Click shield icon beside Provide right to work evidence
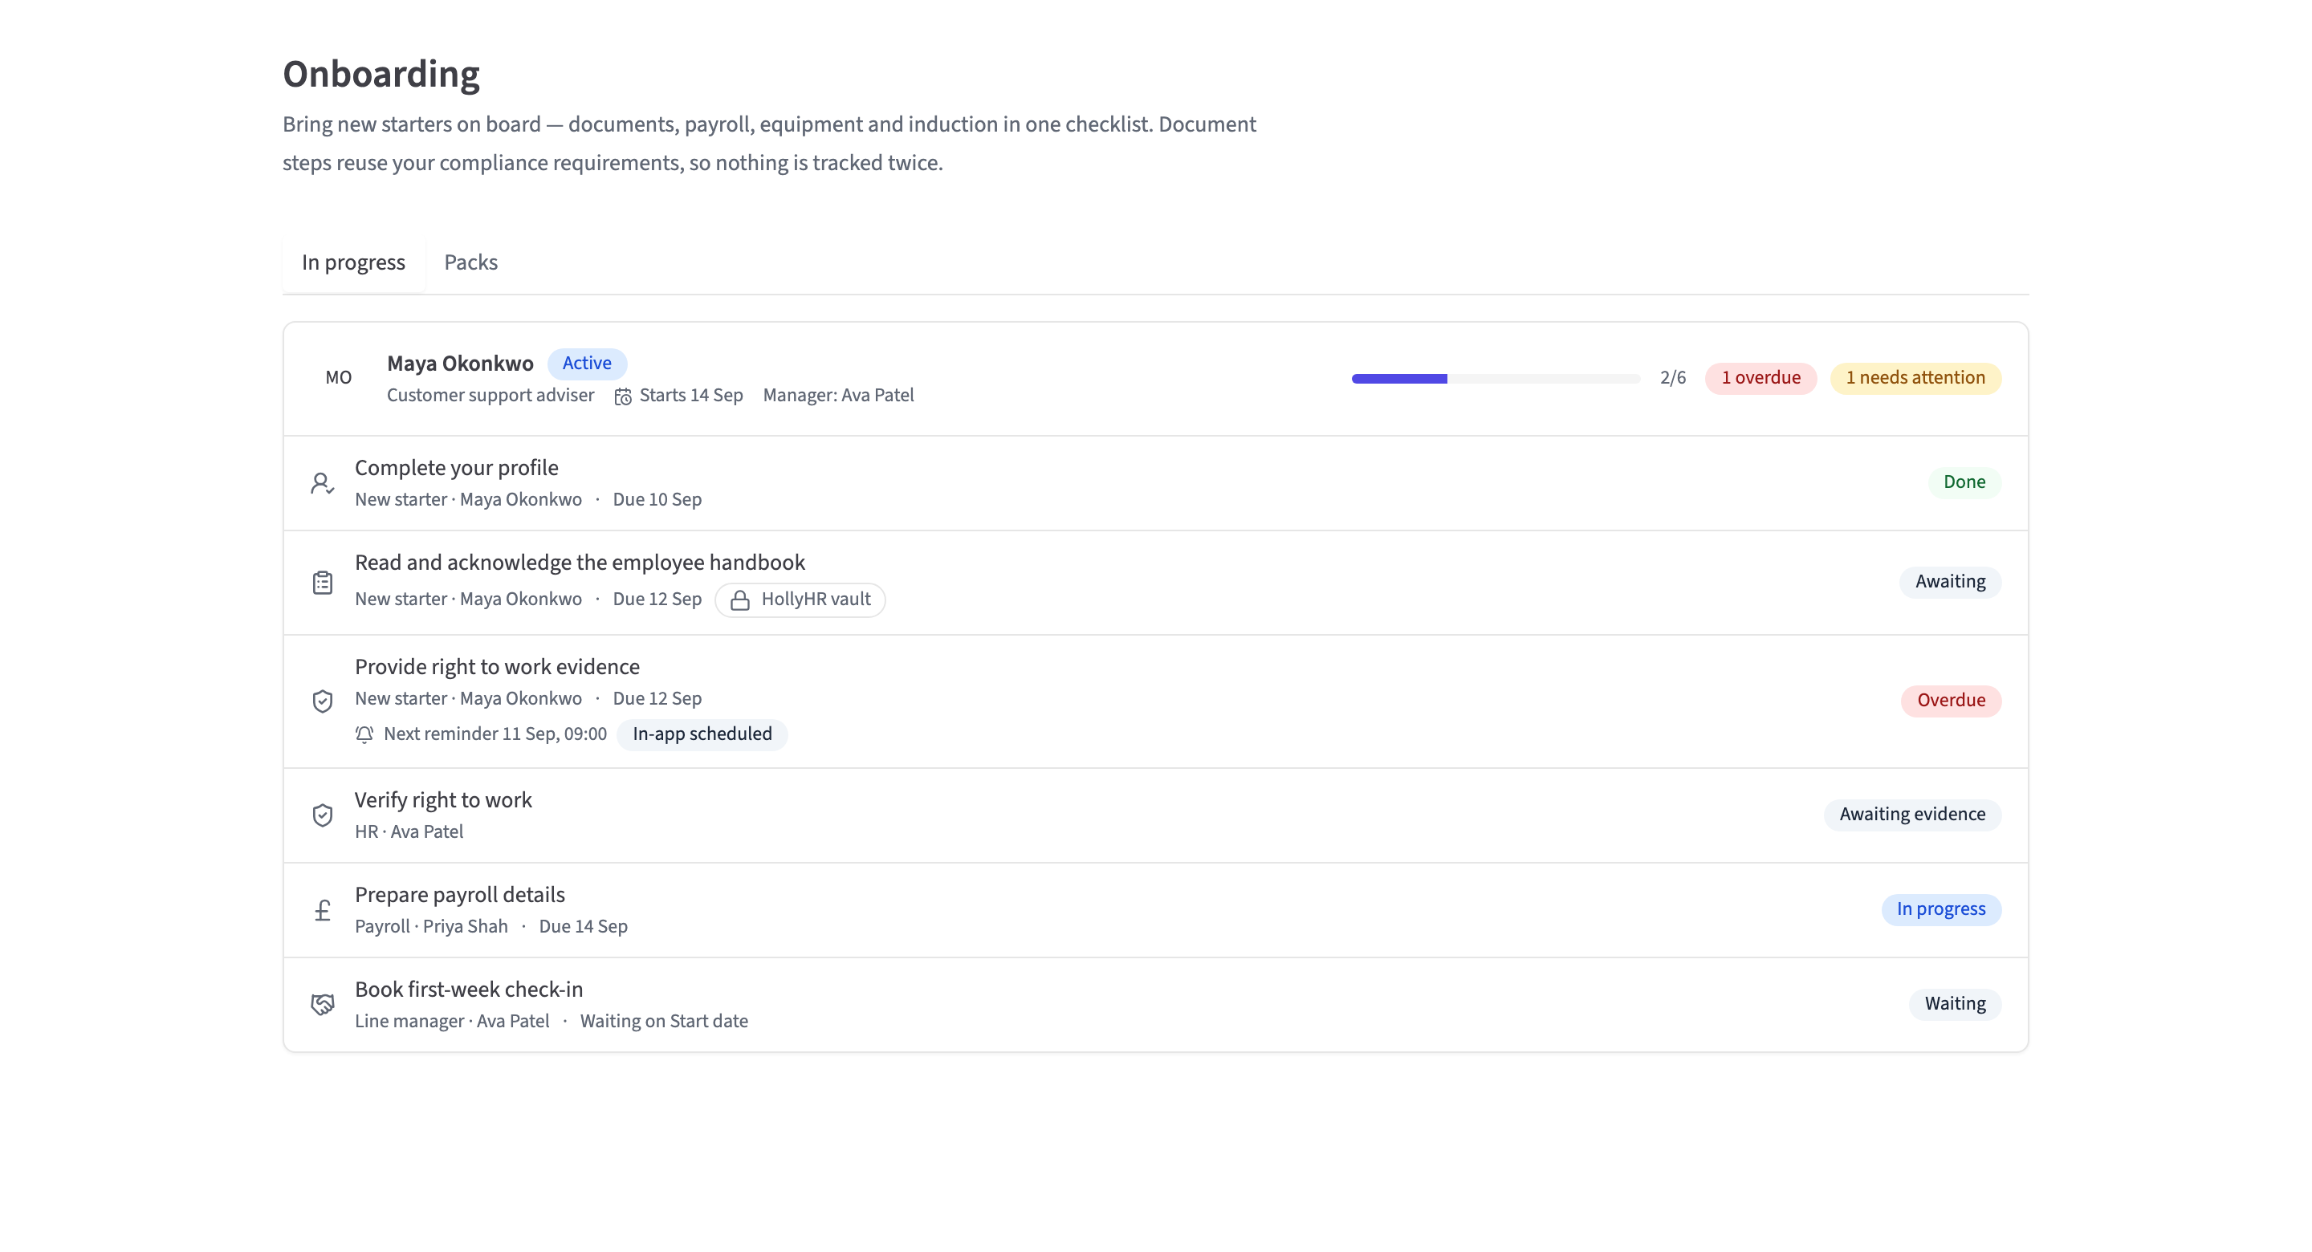Screen dimensions: 2312x1252 pyautogui.click(x=322, y=701)
